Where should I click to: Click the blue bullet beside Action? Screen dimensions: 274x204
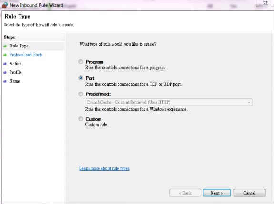pos(5,64)
